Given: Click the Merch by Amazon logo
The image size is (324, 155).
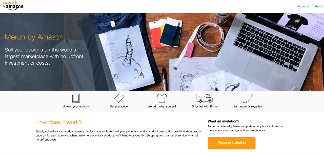Looking at the screenshot, I should click(13, 6).
